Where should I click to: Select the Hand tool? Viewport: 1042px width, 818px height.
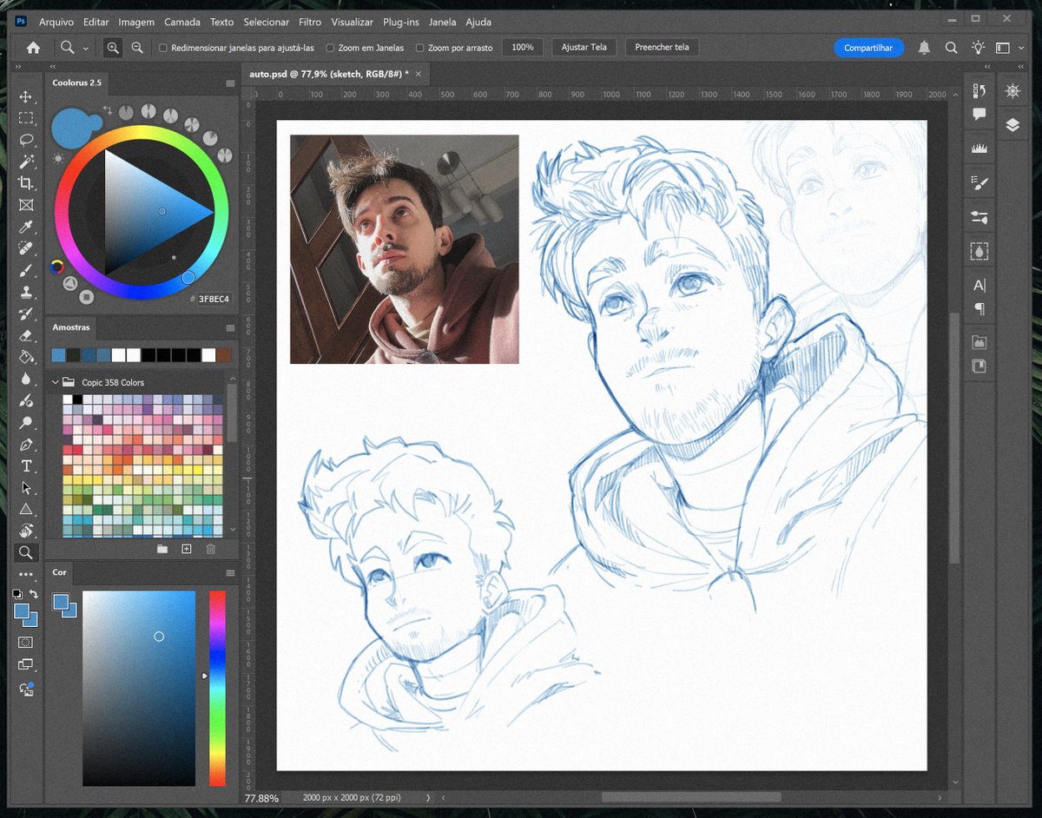(x=26, y=531)
